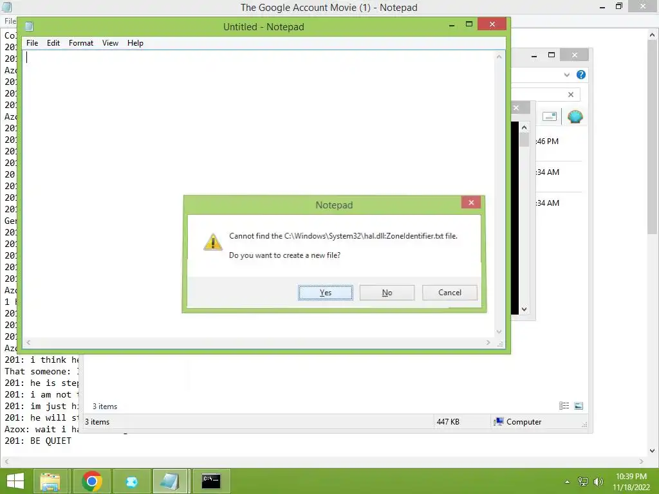
Task: Open File Explorer from the taskbar
Action: coord(50,481)
